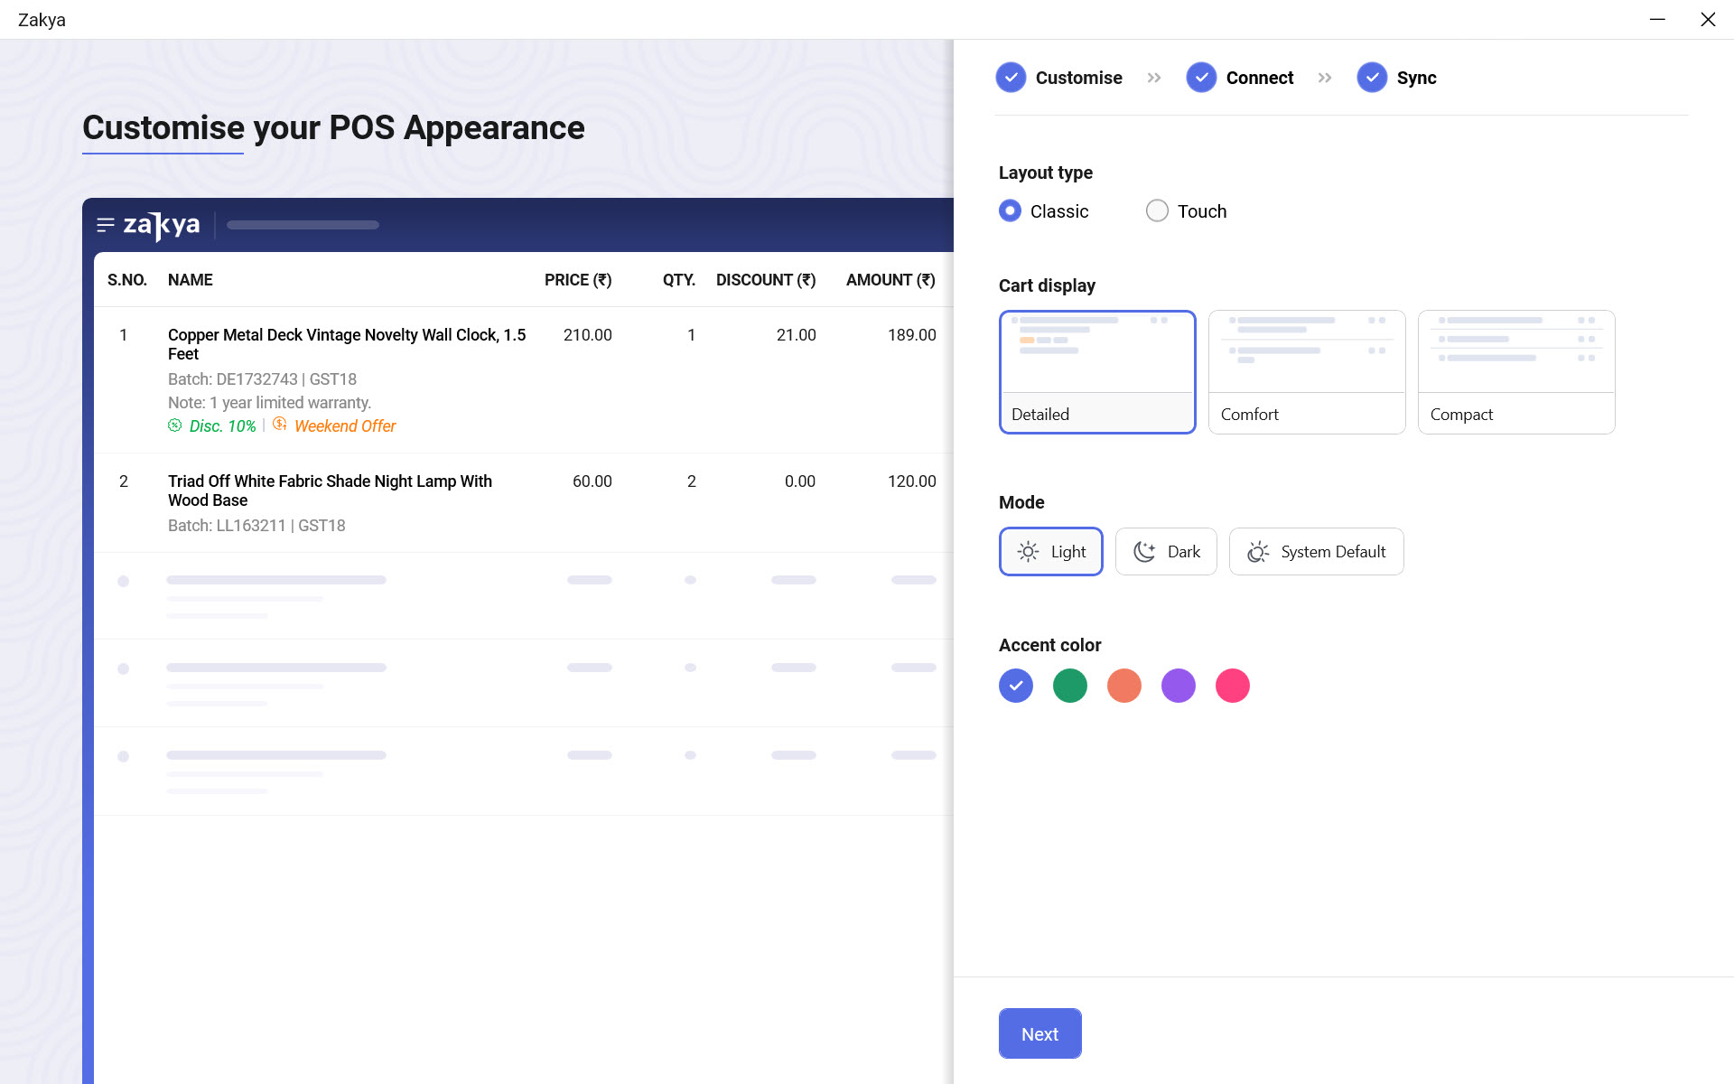The height and width of the screenshot is (1084, 1734).
Task: Click the chevron arrows after Customise step
Action: 1154,78
